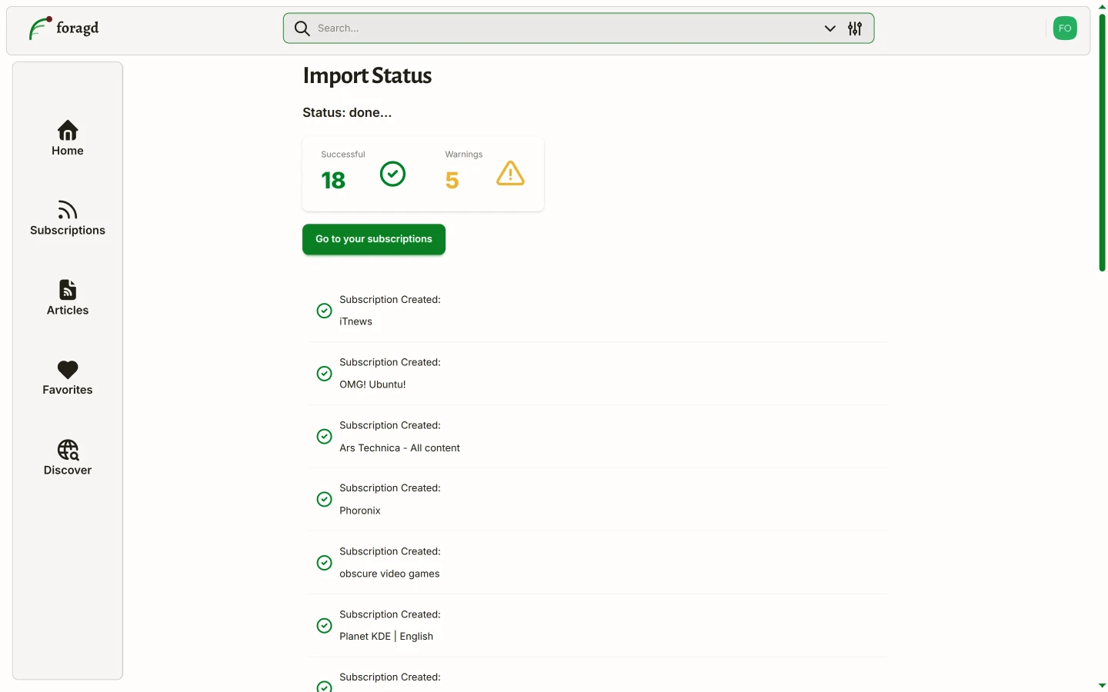Click the scrollbar up arrow
1108x692 pixels.
point(1102,7)
